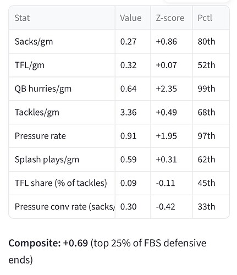Image resolution: width=237 pixels, height=275 pixels.
Task: Select the 80th percentile cell
Action: pyautogui.click(x=211, y=42)
